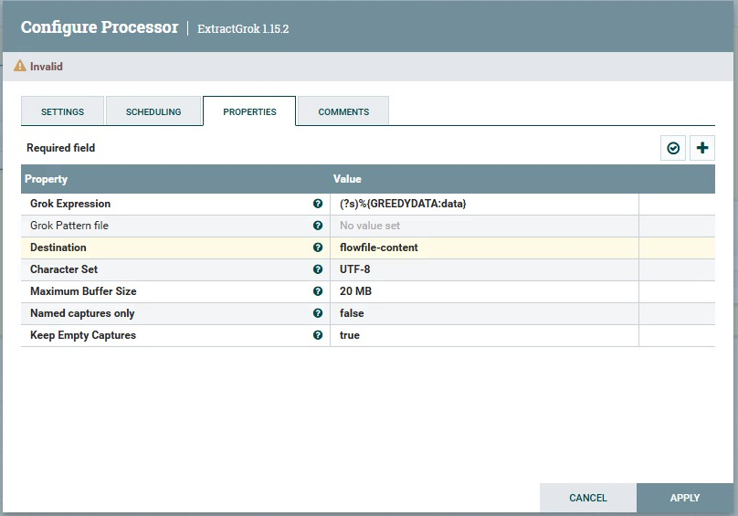This screenshot has height=516, width=738.
Task: Open help for Grok Expression property
Action: point(318,204)
